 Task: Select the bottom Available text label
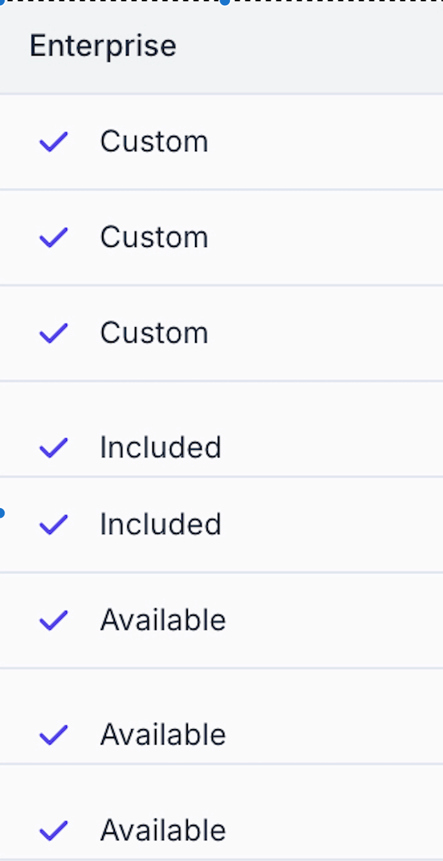[163, 830]
